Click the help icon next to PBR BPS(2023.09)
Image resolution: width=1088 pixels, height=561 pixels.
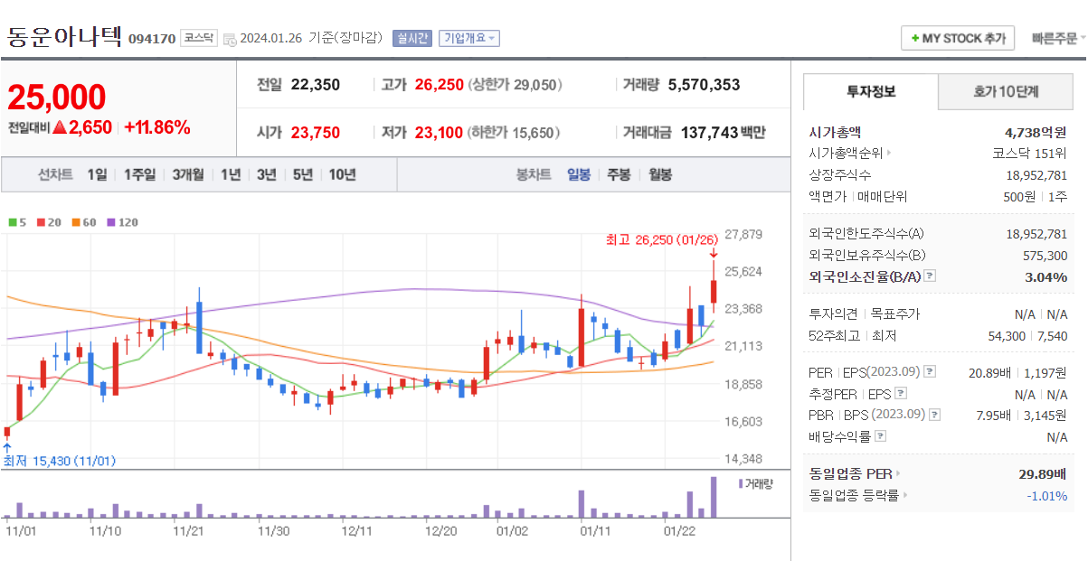[934, 416]
